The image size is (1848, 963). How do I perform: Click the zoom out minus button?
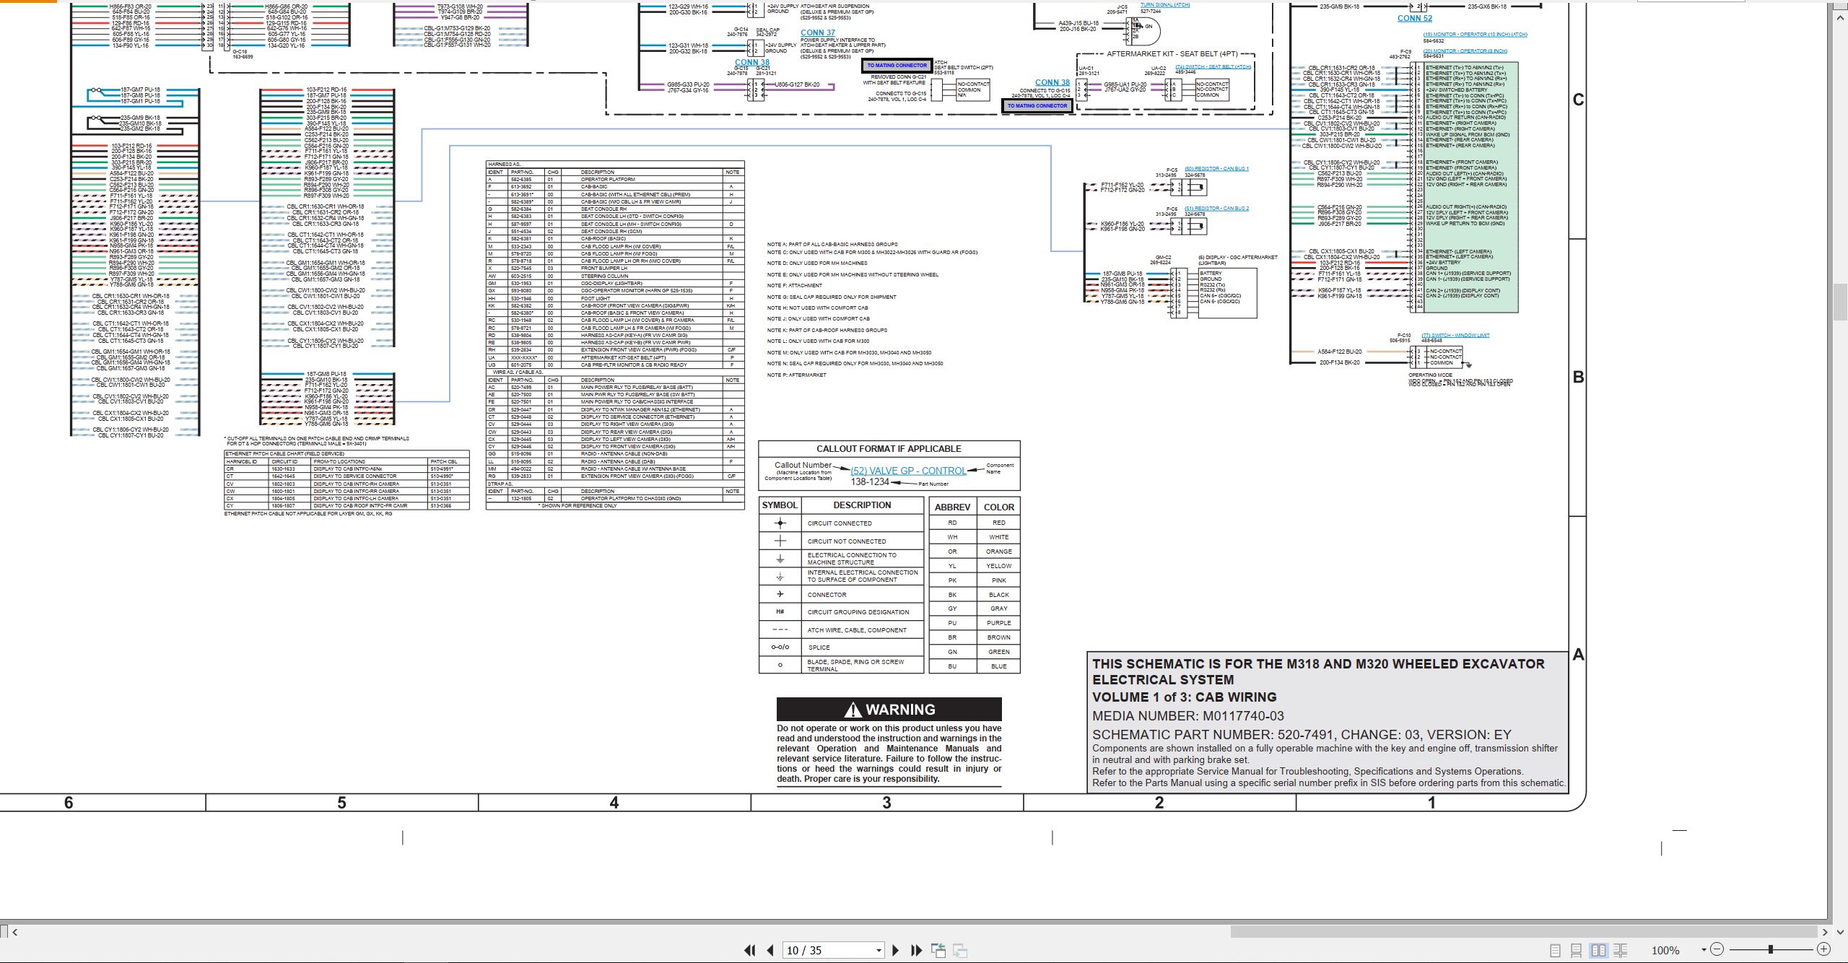coord(1717,949)
